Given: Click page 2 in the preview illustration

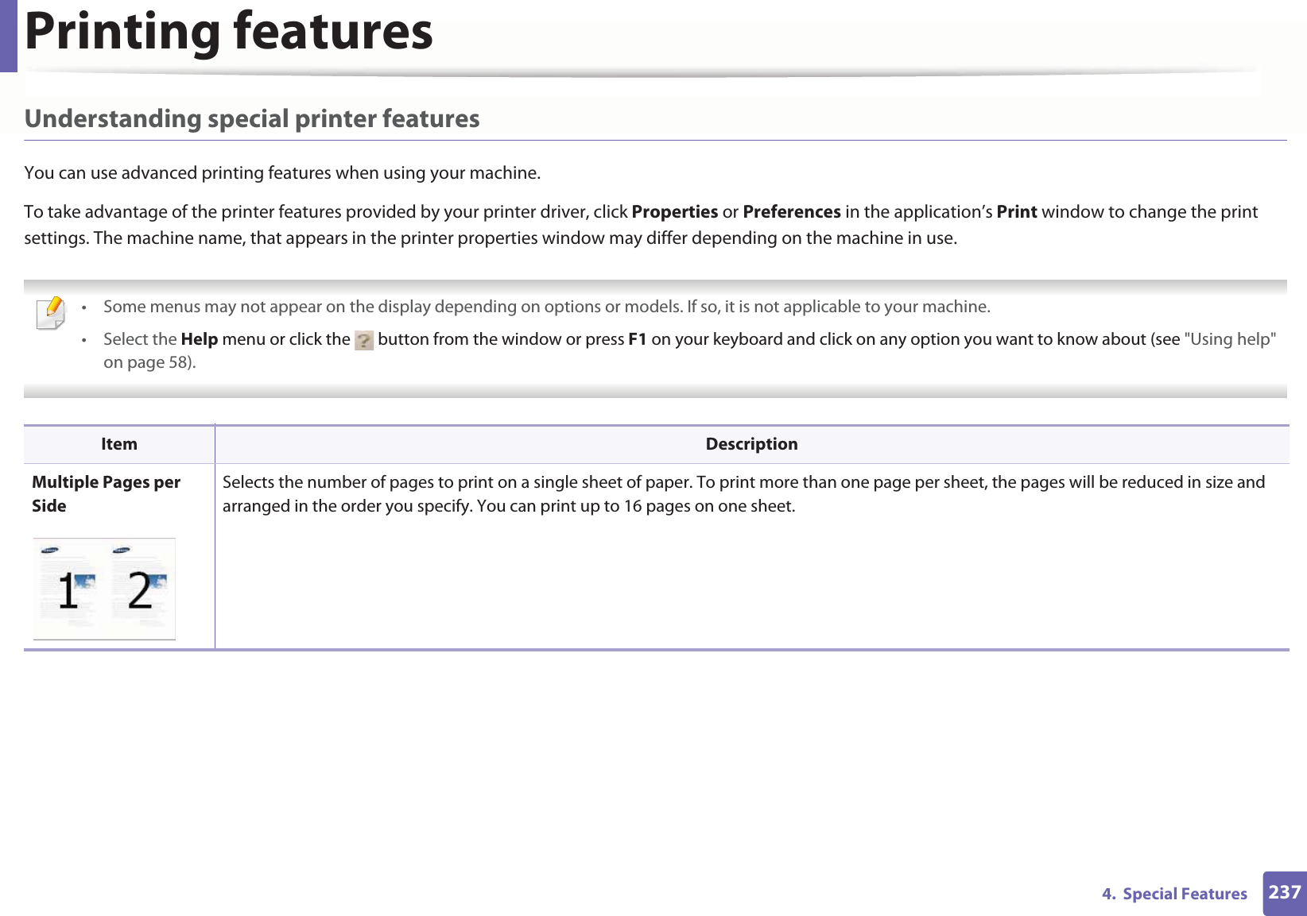Looking at the screenshot, I should (x=141, y=586).
